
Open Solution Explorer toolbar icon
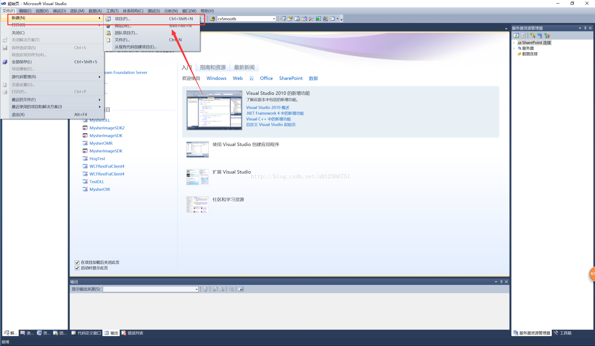[x=283, y=19]
